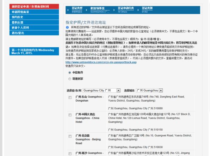Select the 中信取件 pickup radio button

(70, 73)
